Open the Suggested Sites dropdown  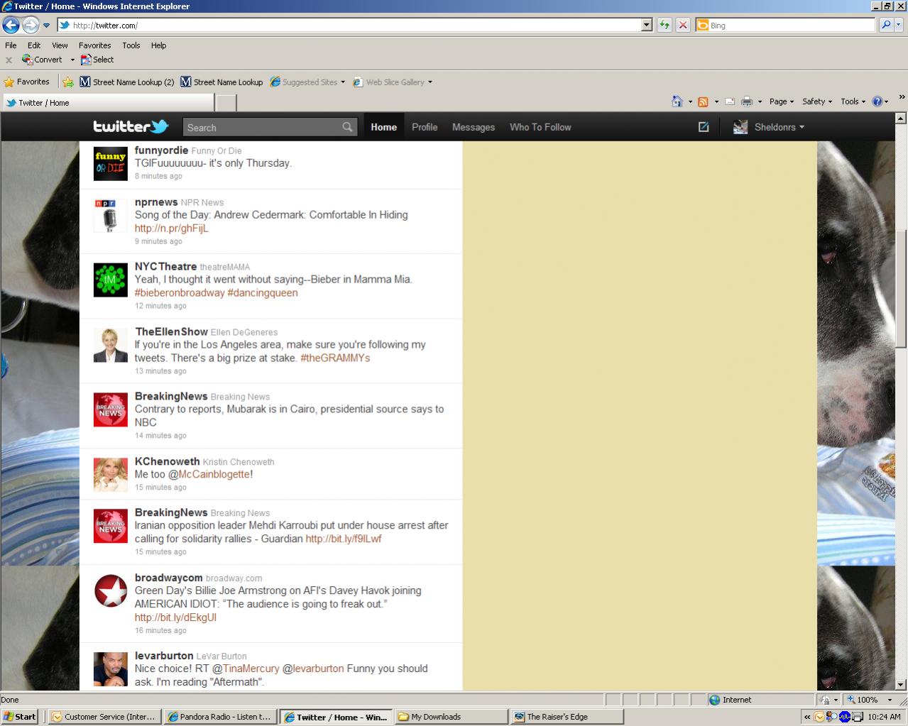(x=343, y=82)
